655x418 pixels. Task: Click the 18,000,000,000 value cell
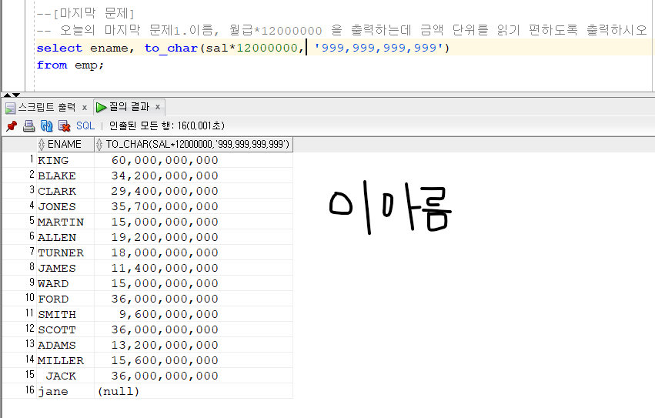click(x=193, y=253)
